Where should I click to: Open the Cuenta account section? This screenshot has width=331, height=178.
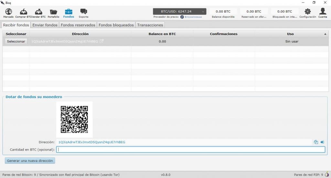pyautogui.click(x=323, y=13)
